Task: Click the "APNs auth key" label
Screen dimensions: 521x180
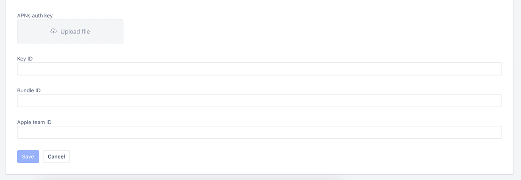Action: click(35, 15)
